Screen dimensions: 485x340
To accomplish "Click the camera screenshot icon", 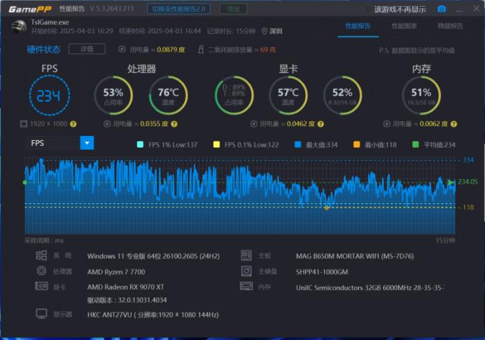I will pyautogui.click(x=442, y=9).
